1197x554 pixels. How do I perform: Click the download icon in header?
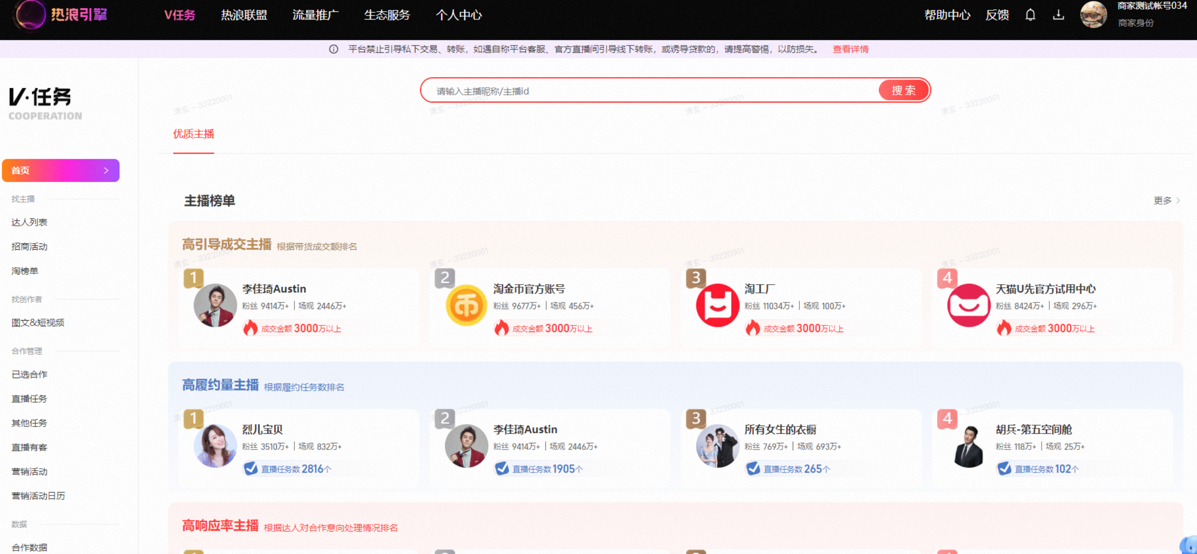tap(1058, 15)
